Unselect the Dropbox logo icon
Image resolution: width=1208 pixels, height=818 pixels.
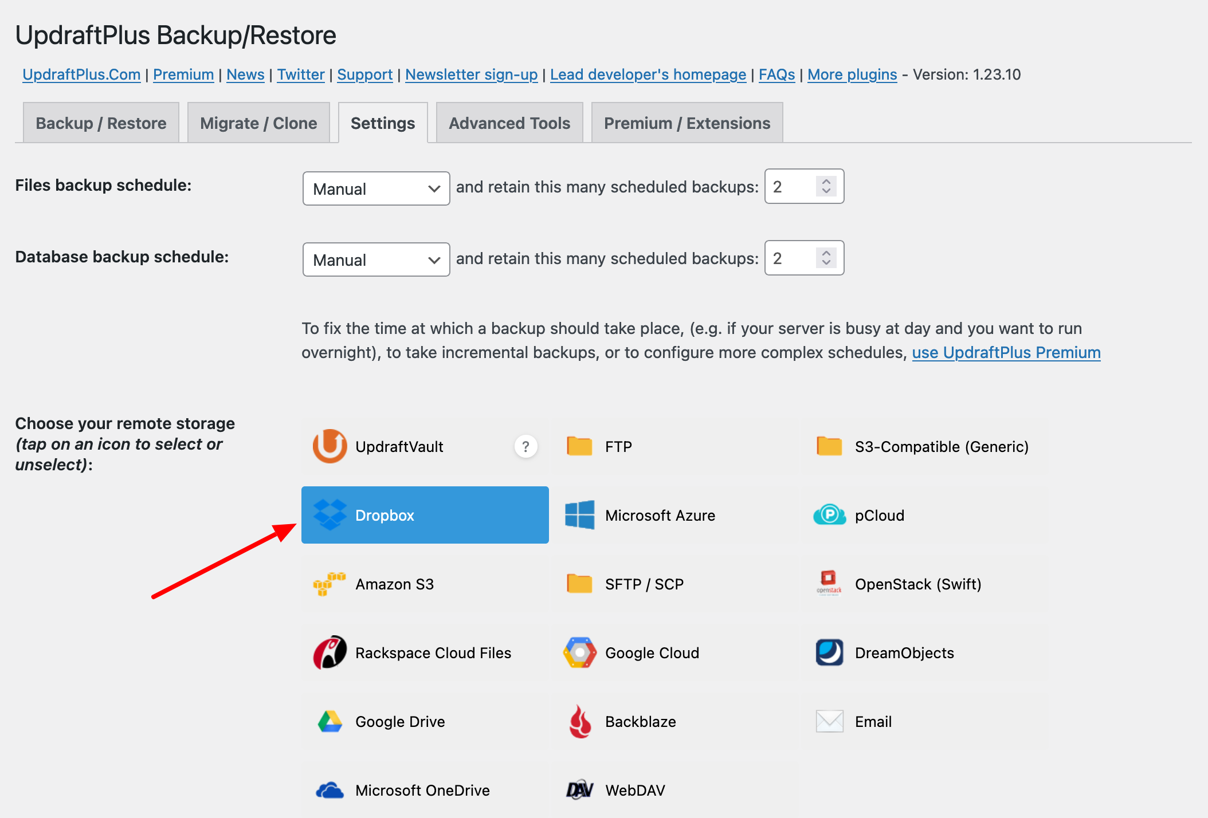click(x=330, y=515)
